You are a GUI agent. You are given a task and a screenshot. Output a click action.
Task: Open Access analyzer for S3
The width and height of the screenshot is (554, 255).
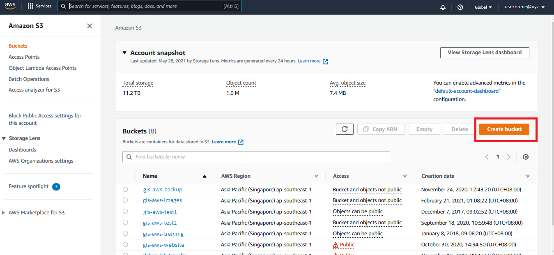[34, 90]
